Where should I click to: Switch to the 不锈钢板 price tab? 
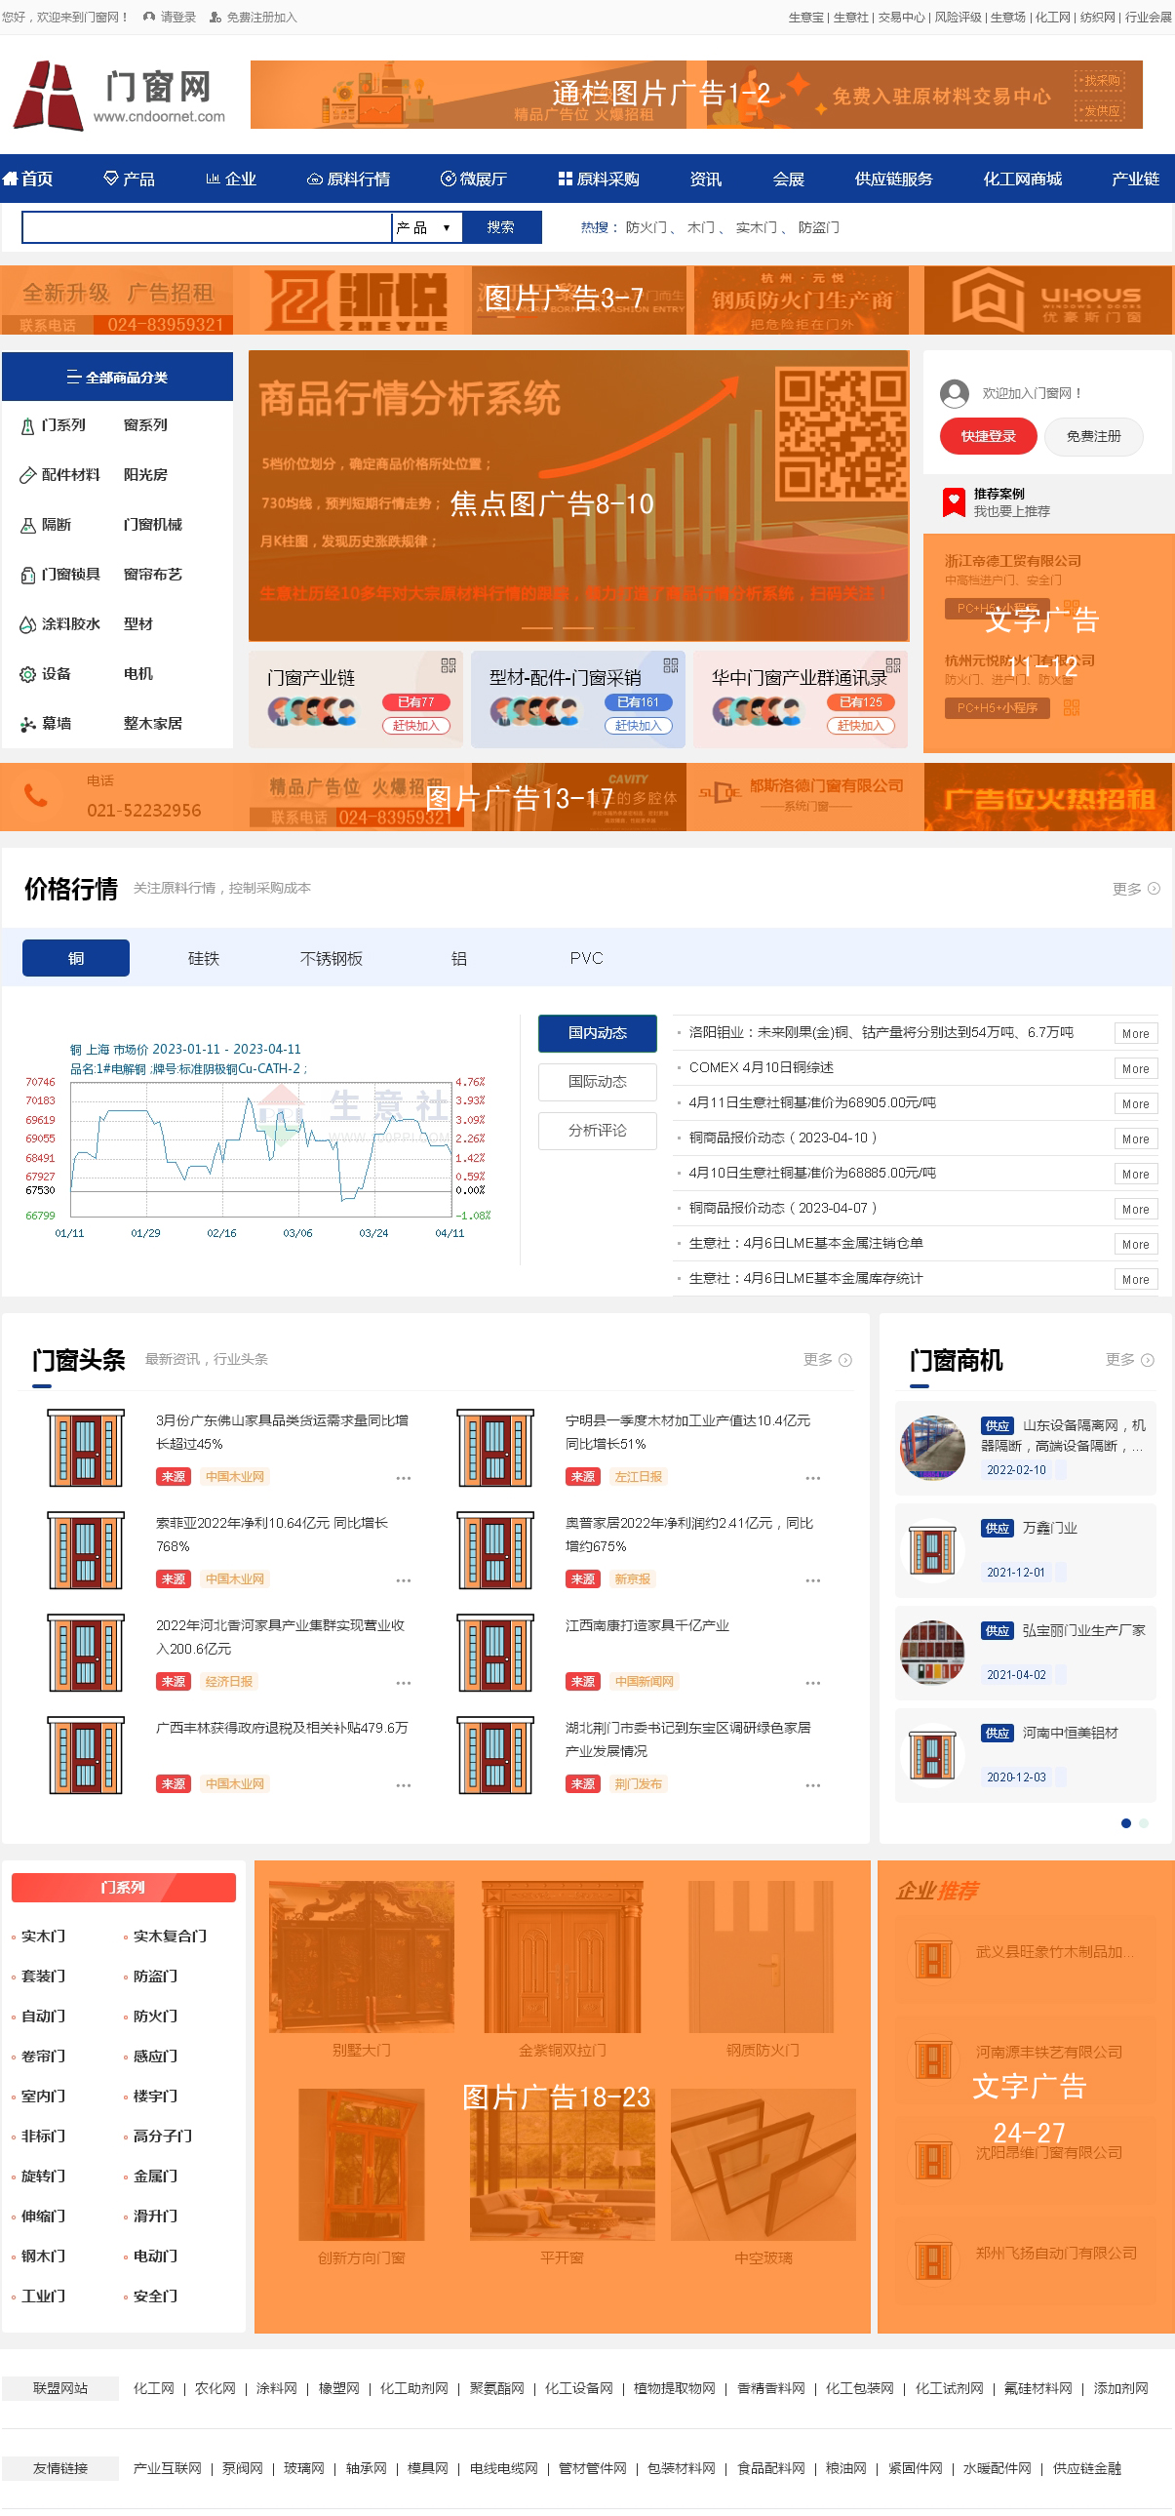[331, 958]
